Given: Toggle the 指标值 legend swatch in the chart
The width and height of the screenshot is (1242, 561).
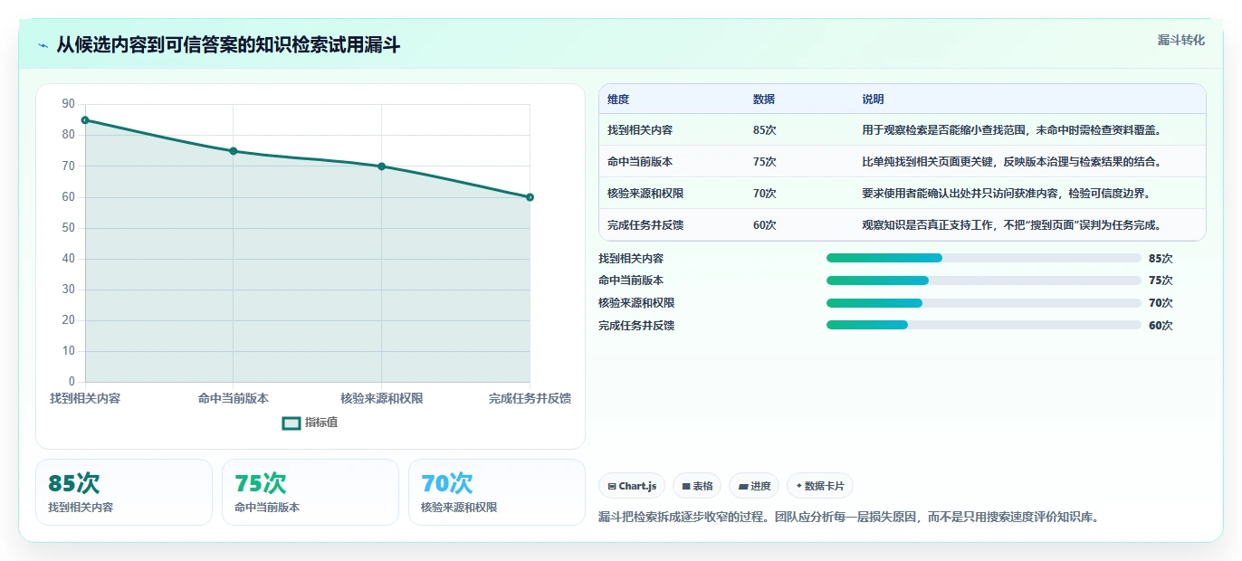Looking at the screenshot, I should [291, 423].
